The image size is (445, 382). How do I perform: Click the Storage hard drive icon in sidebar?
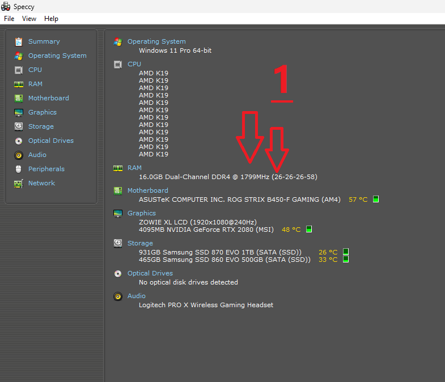pyautogui.click(x=19, y=126)
